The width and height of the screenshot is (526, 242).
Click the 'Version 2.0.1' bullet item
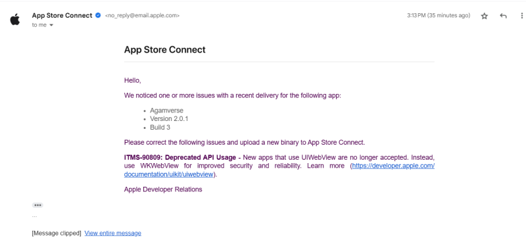pyautogui.click(x=169, y=119)
